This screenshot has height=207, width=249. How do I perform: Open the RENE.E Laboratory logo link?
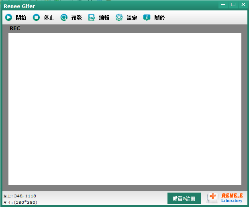coord(225,198)
